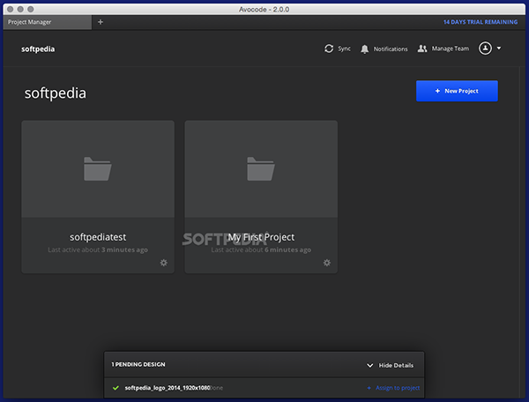529x402 pixels.
Task: Click the green checkmark beside softpedia_logo design
Action: click(x=115, y=387)
